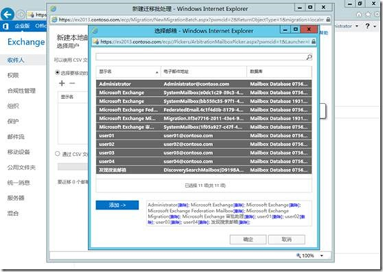Click the remove link after Administrator
This screenshot has height=272, width=383.
[x=183, y=205]
